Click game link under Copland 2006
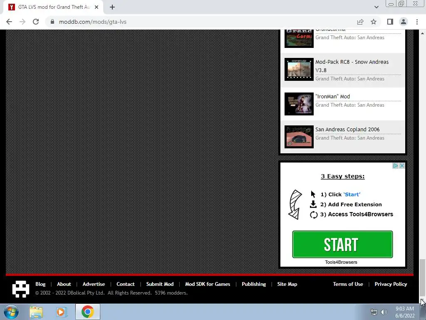Image resolution: width=426 pixels, height=320 pixels. point(349,138)
